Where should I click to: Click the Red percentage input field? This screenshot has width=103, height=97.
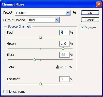64,33
